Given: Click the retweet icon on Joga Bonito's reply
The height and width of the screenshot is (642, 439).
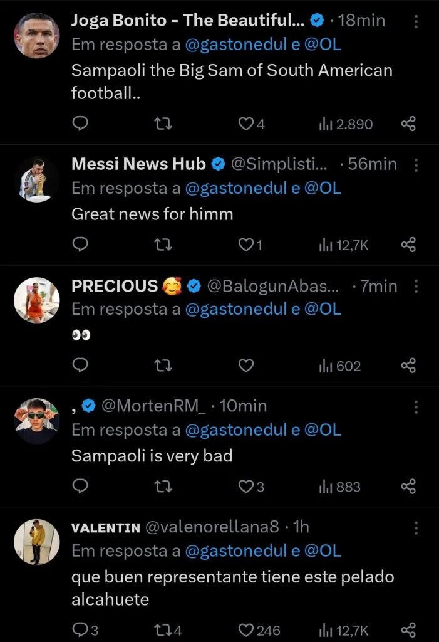Looking at the screenshot, I should 163,124.
